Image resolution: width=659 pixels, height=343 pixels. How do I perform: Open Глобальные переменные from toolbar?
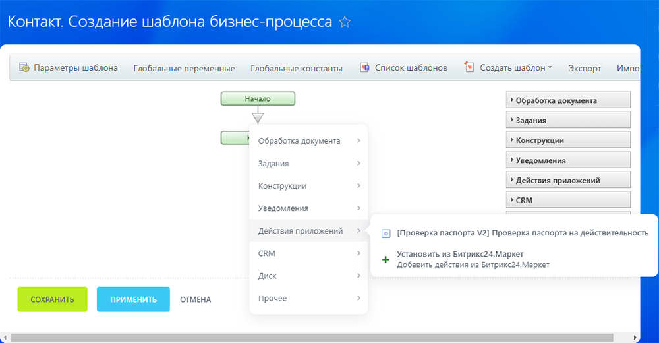pos(184,67)
